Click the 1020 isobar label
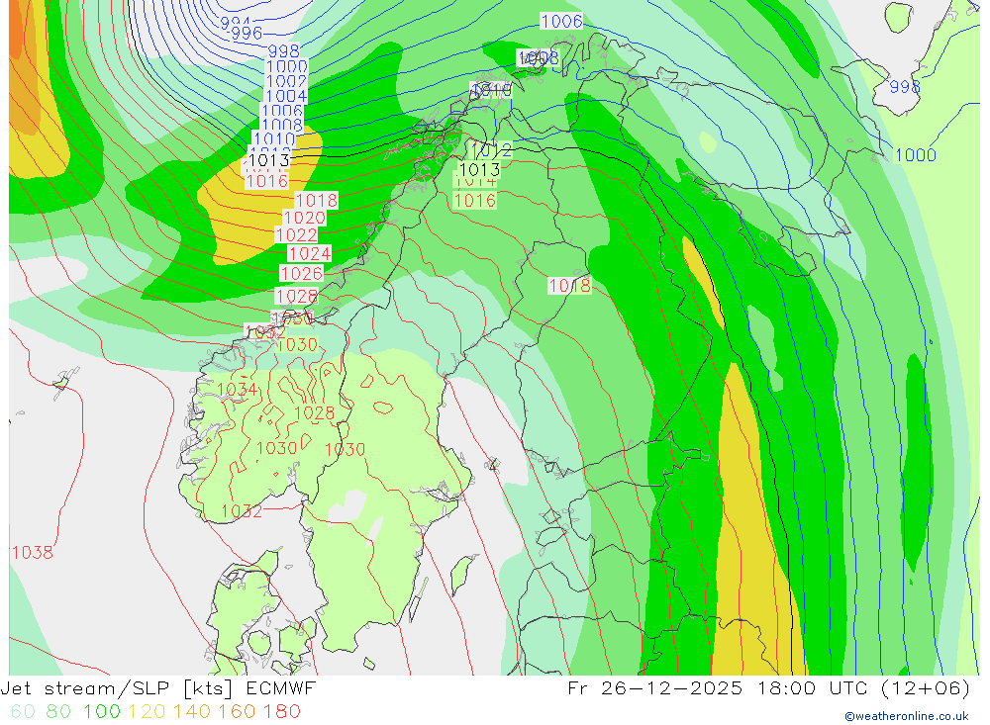This screenshot has height=725, width=990. 305,218
